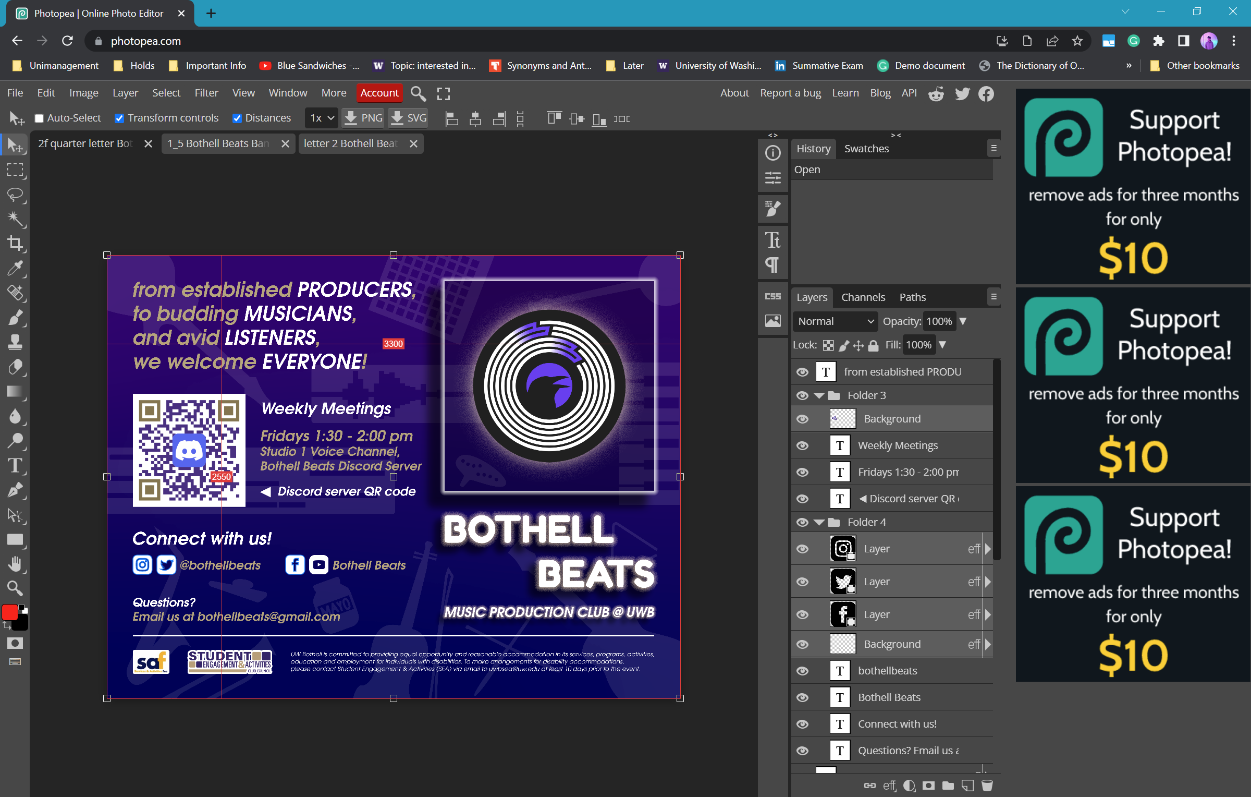Delete layer using trash icon

987,786
